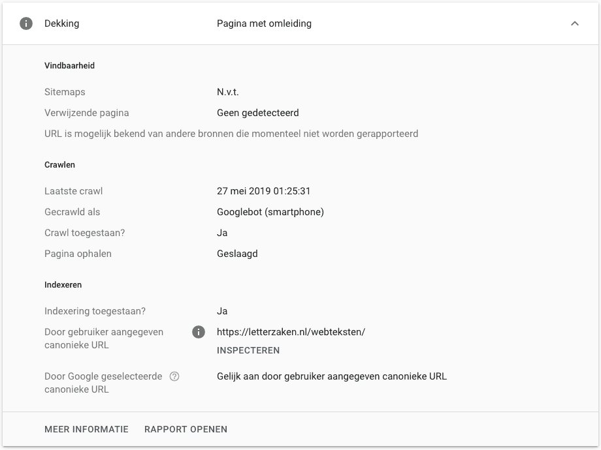Click RAPPORT OPENEN
601x450 pixels.
pos(186,429)
